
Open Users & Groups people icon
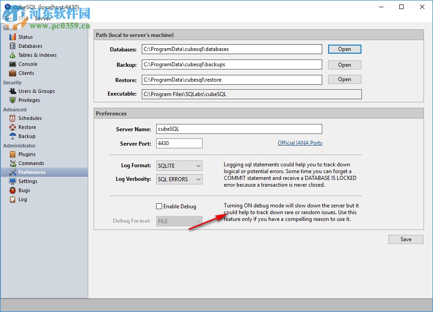coord(13,91)
